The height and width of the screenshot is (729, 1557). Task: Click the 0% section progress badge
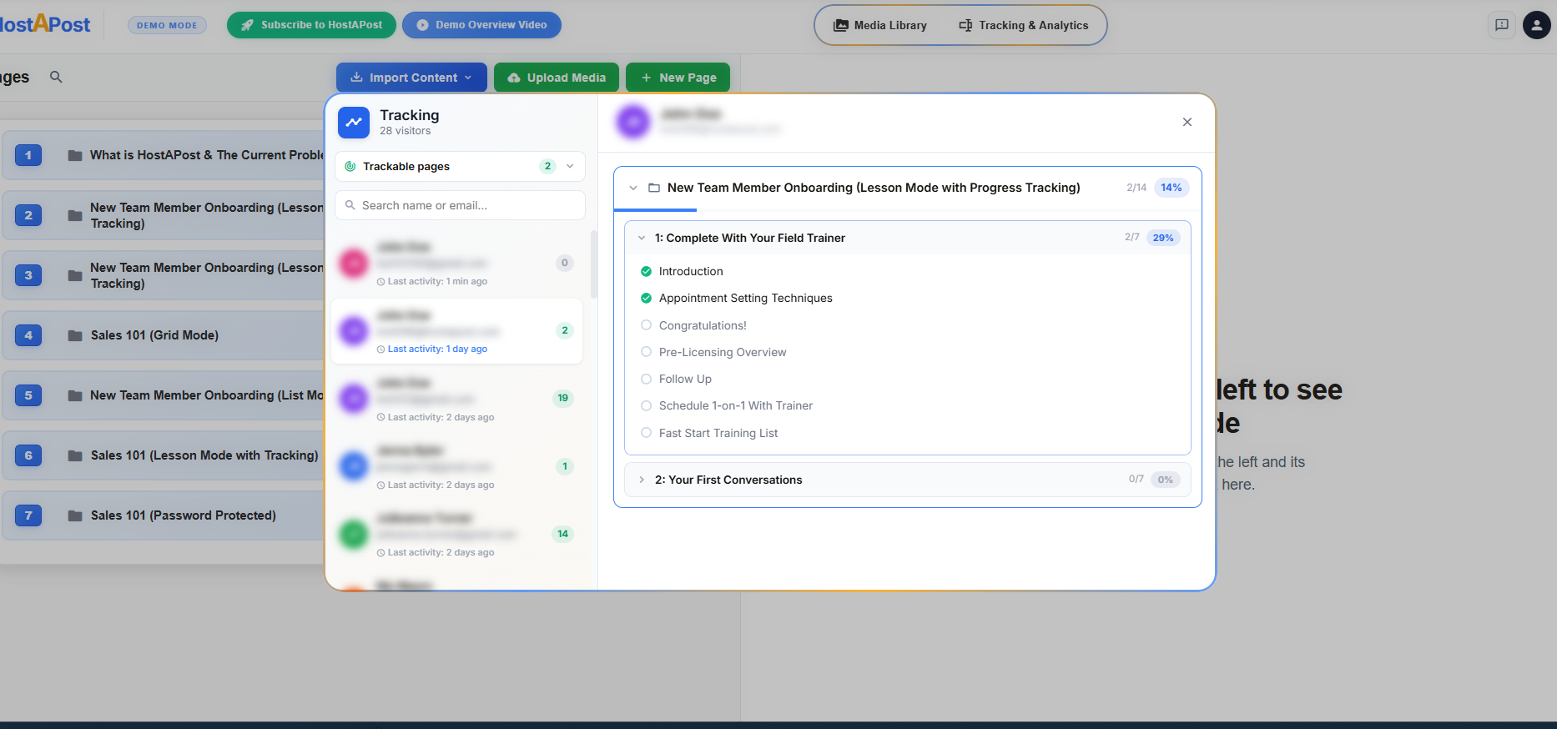tap(1166, 480)
